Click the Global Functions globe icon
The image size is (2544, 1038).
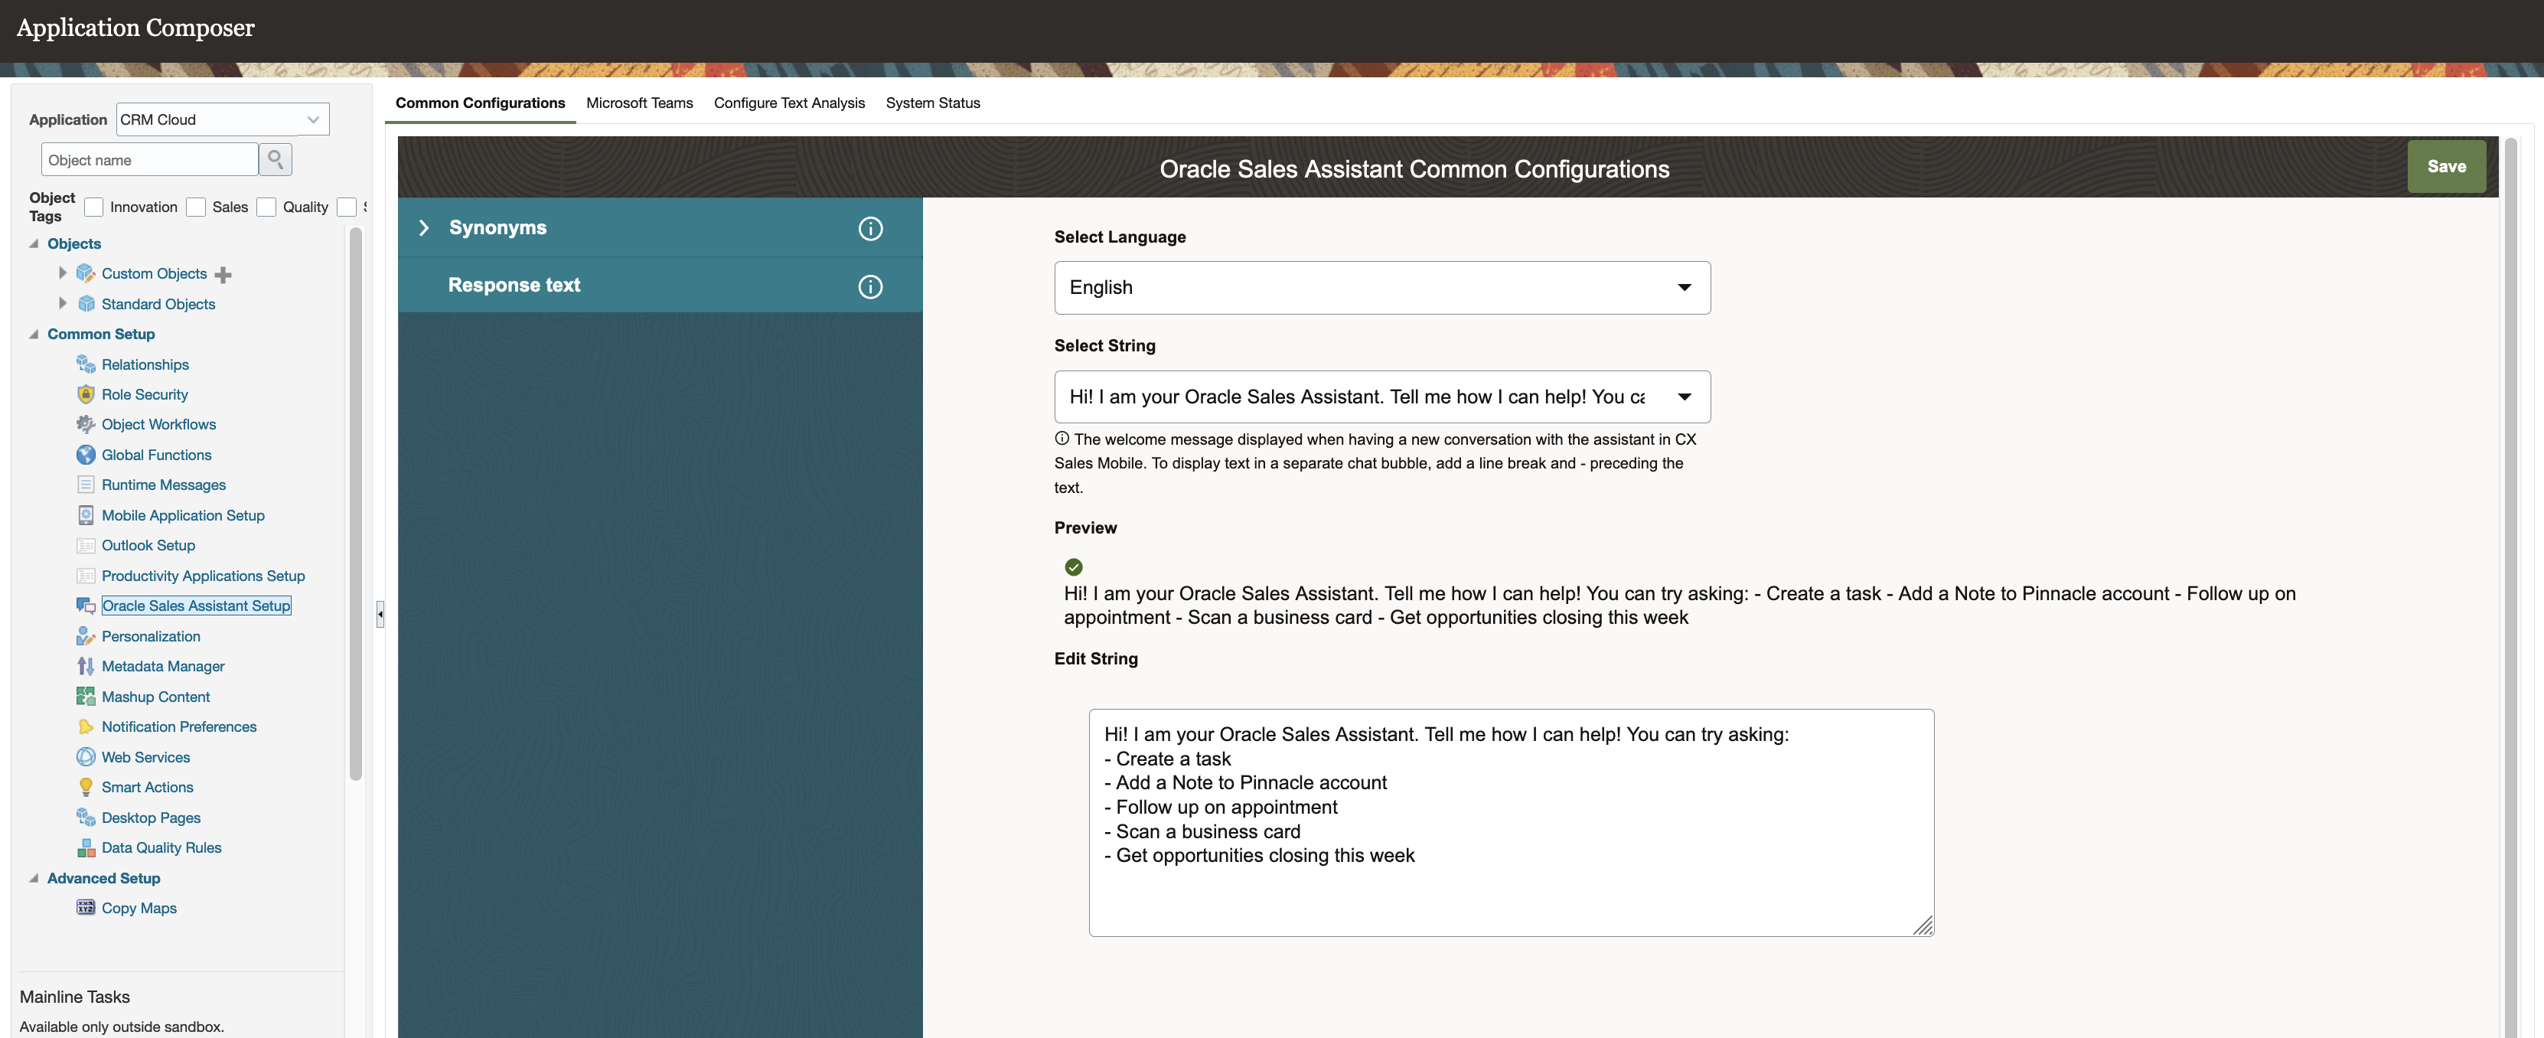86,454
